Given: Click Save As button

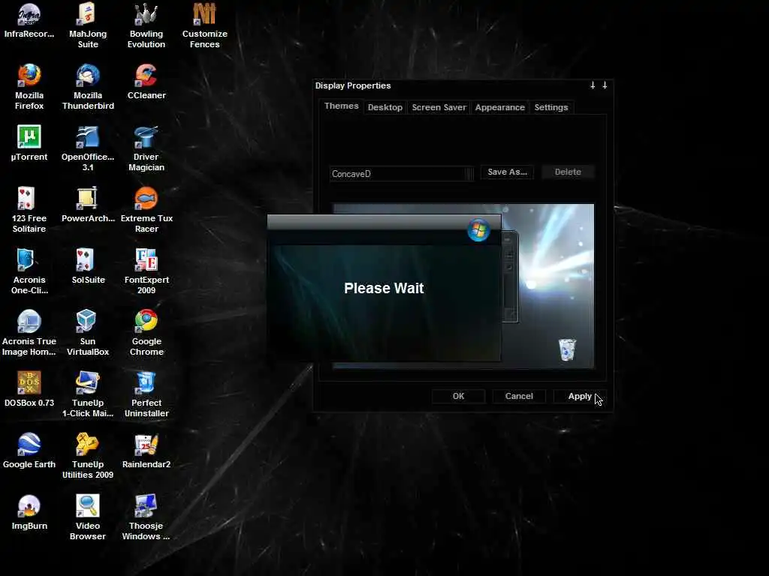Looking at the screenshot, I should (x=507, y=172).
